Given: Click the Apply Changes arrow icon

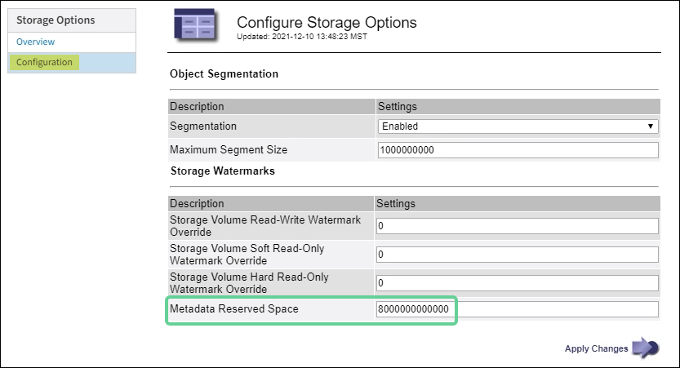Looking at the screenshot, I should 645,348.
